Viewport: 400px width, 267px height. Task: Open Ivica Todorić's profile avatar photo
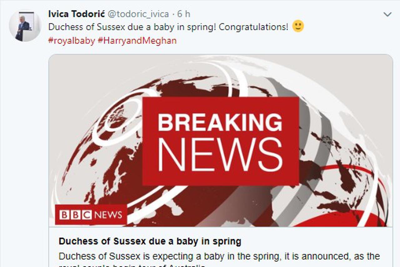(25, 26)
